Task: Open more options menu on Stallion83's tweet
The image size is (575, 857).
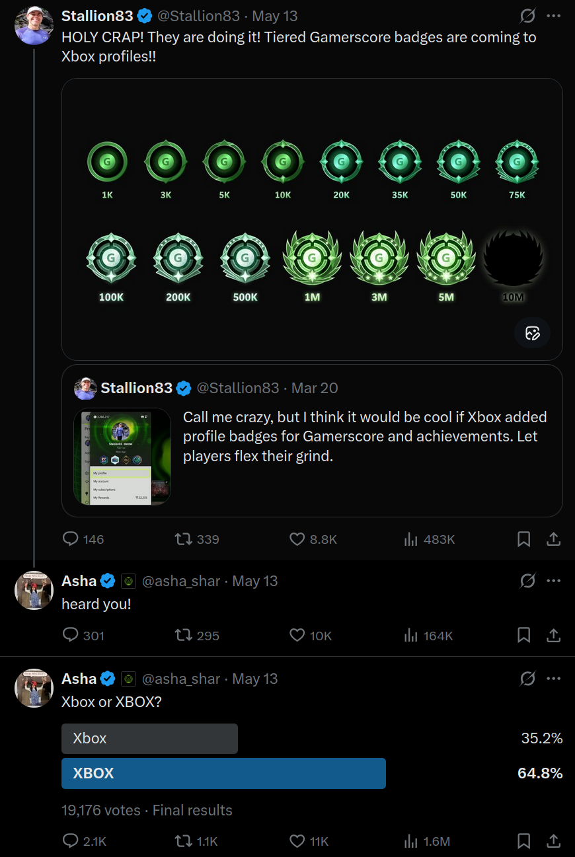Action: [554, 16]
